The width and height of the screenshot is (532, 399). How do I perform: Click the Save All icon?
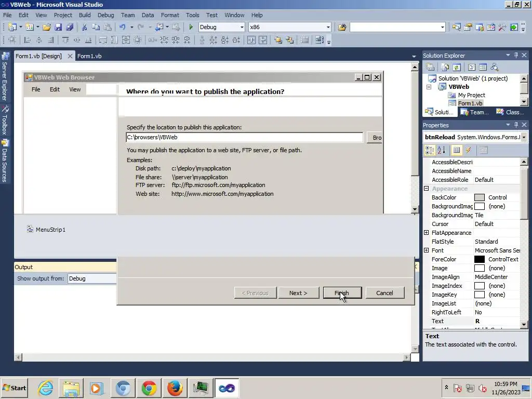click(70, 27)
